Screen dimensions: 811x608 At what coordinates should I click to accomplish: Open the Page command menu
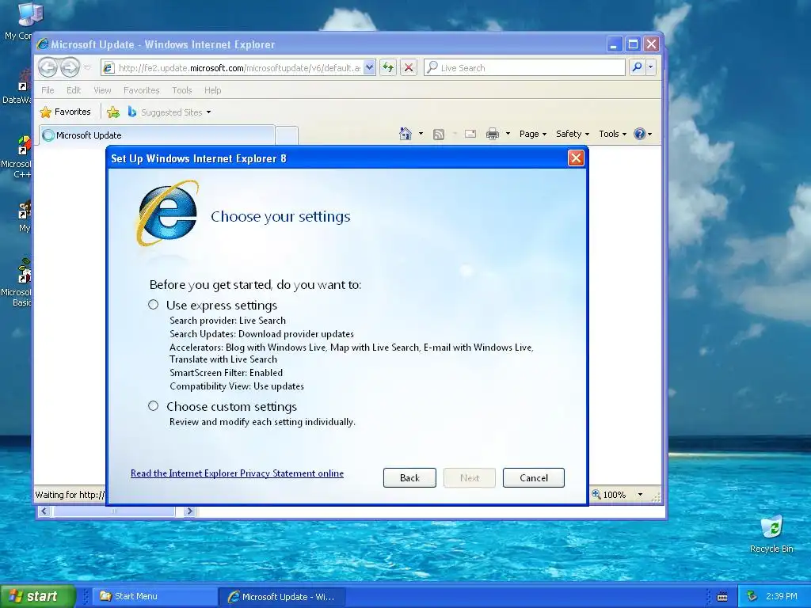click(x=533, y=134)
